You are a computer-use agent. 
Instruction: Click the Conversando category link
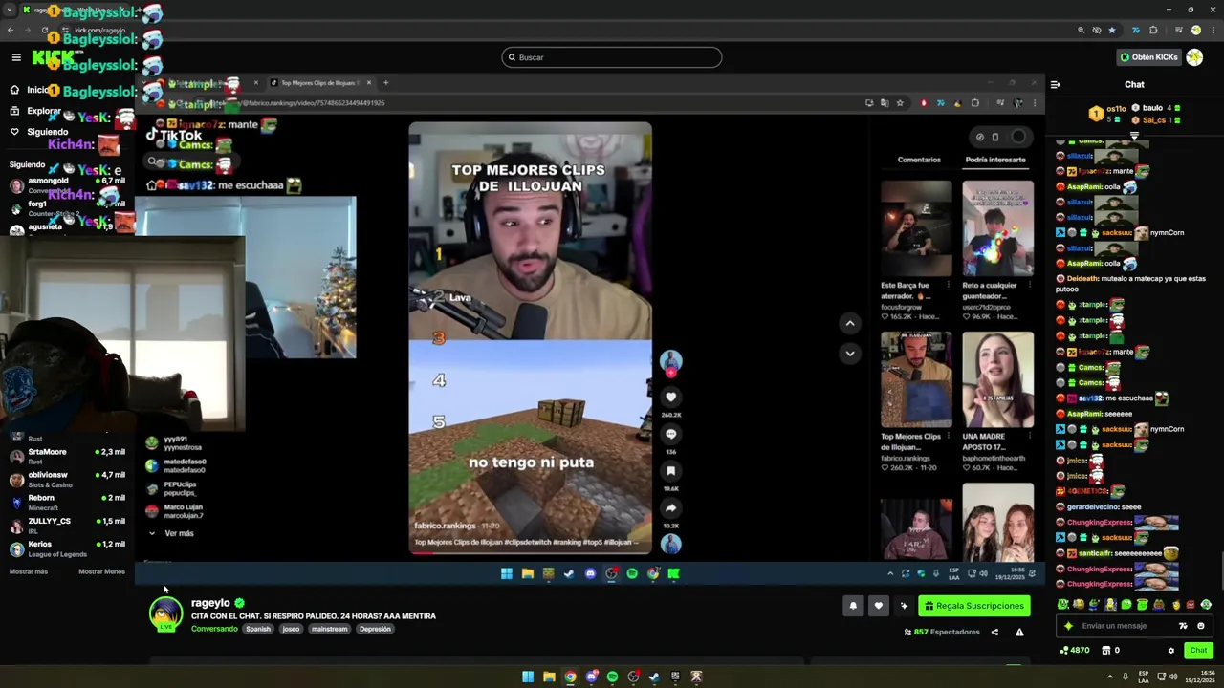[214, 629]
